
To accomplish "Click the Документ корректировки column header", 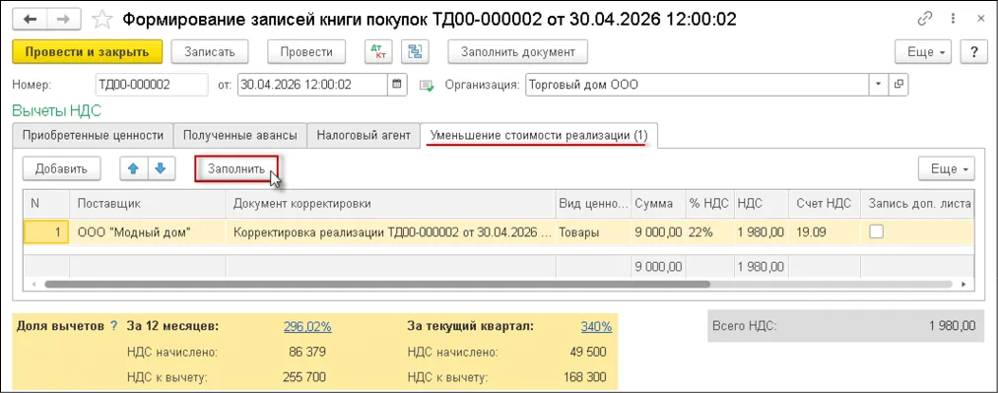I will pyautogui.click(x=391, y=204).
